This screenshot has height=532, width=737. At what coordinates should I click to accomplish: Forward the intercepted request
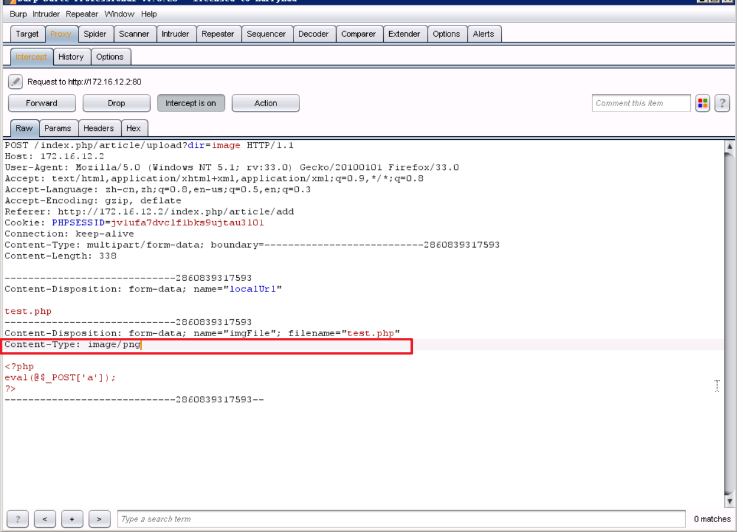coord(42,103)
